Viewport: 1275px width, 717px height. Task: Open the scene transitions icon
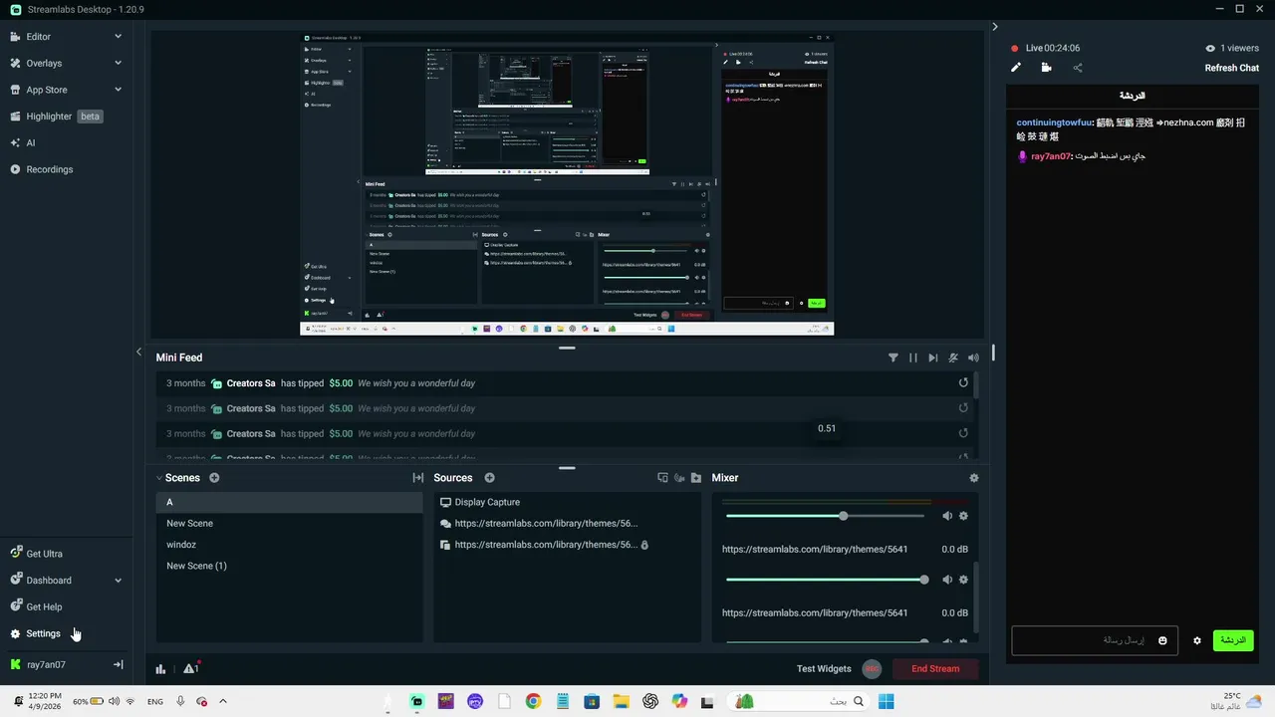click(418, 478)
